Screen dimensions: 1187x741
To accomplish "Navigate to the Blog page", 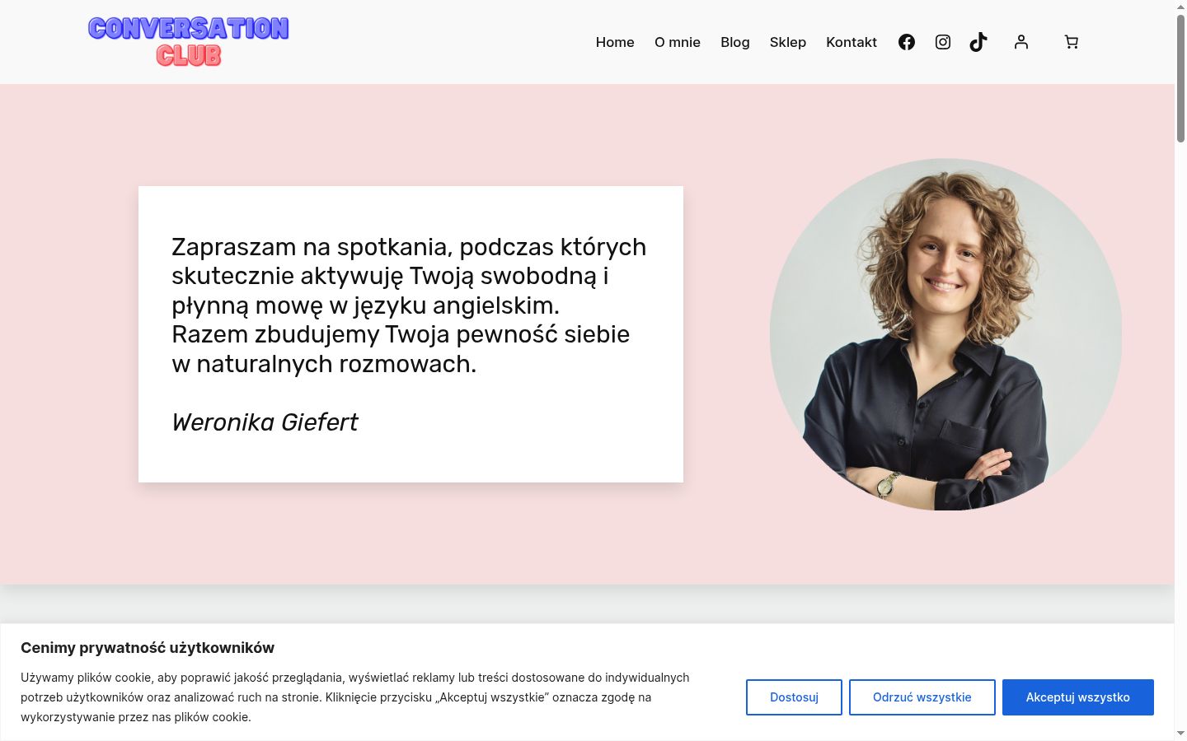I will (x=735, y=42).
